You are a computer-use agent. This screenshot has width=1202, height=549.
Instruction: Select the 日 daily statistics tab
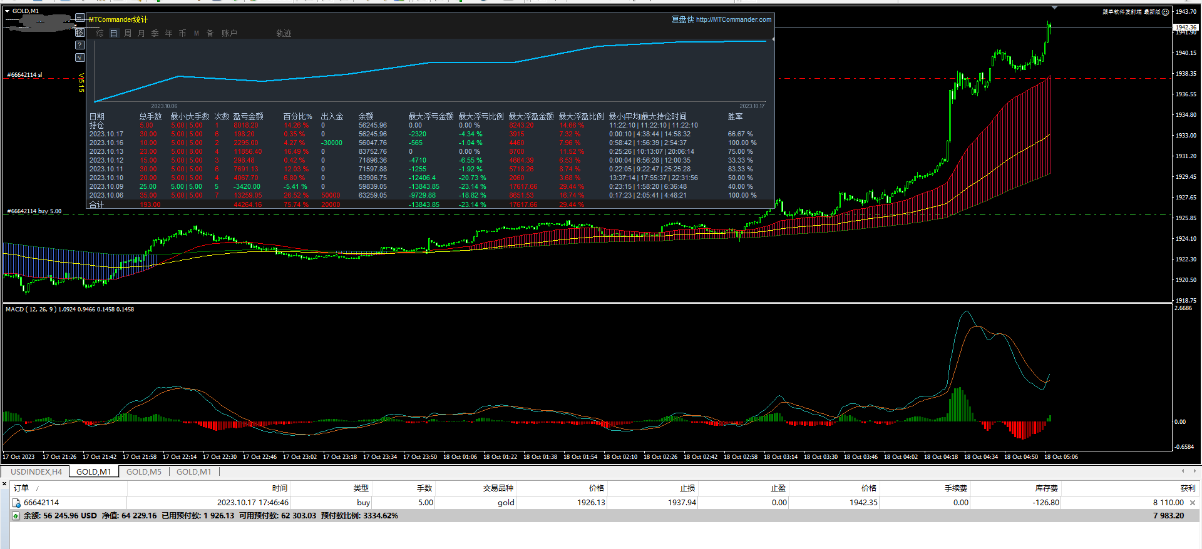click(x=114, y=33)
